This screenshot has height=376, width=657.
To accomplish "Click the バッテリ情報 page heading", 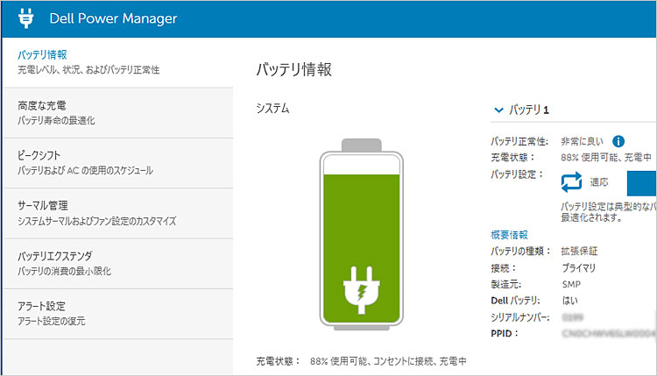I will coord(293,69).
